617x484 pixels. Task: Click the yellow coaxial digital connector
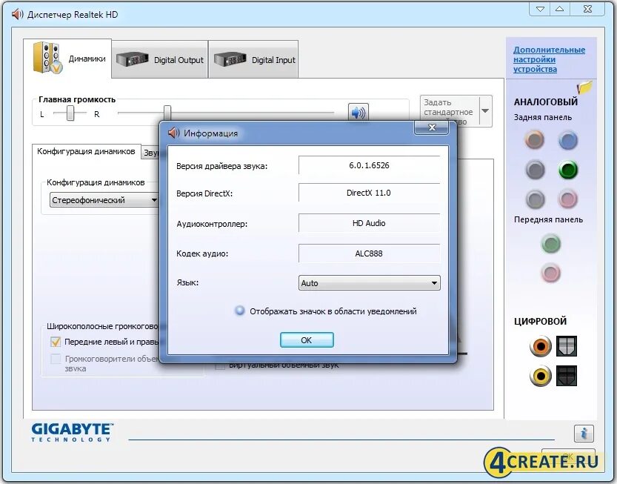(x=541, y=376)
